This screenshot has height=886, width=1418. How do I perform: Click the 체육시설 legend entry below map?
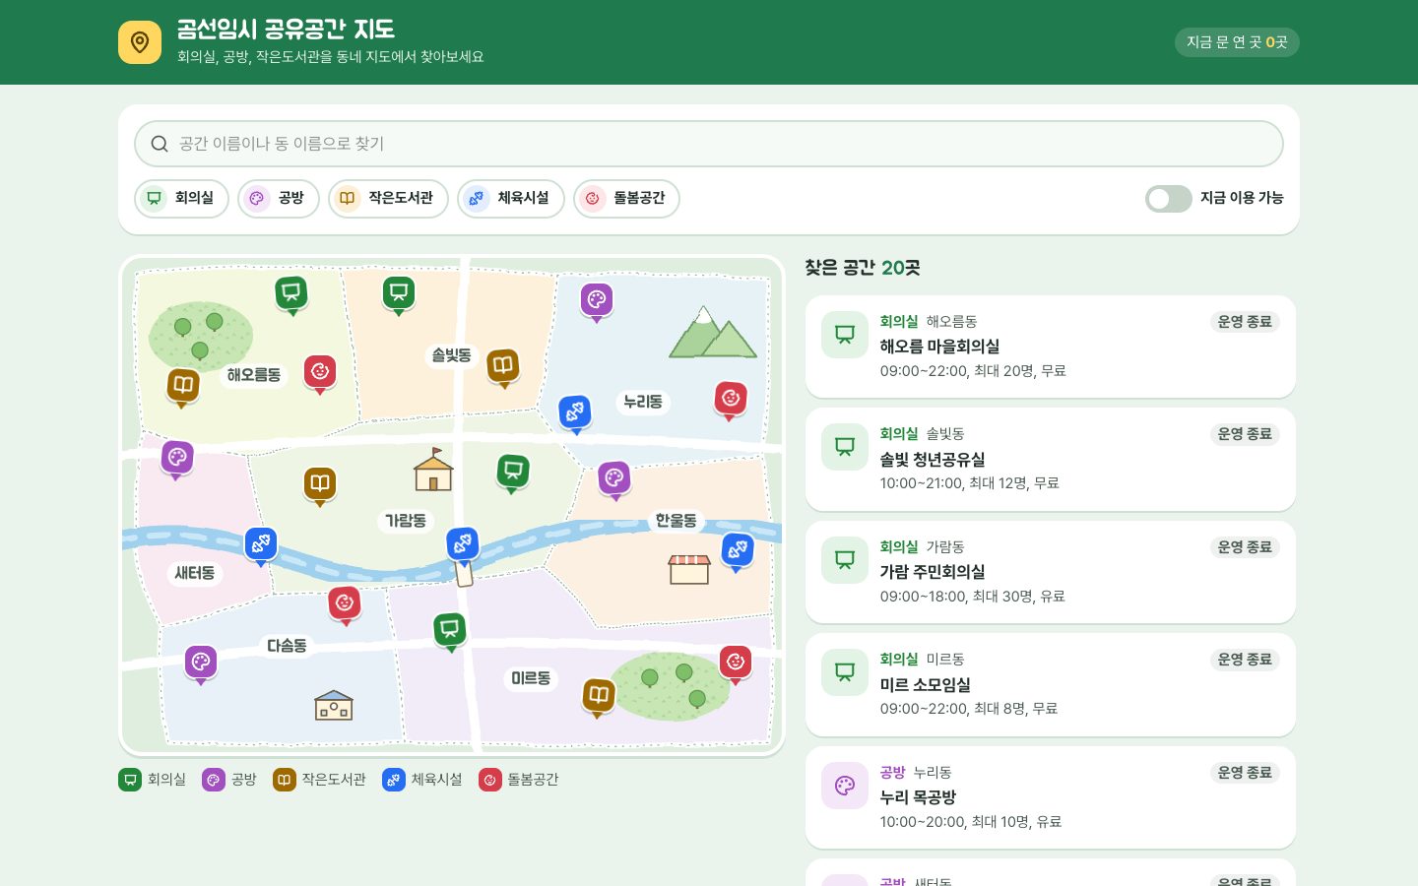coord(422,780)
